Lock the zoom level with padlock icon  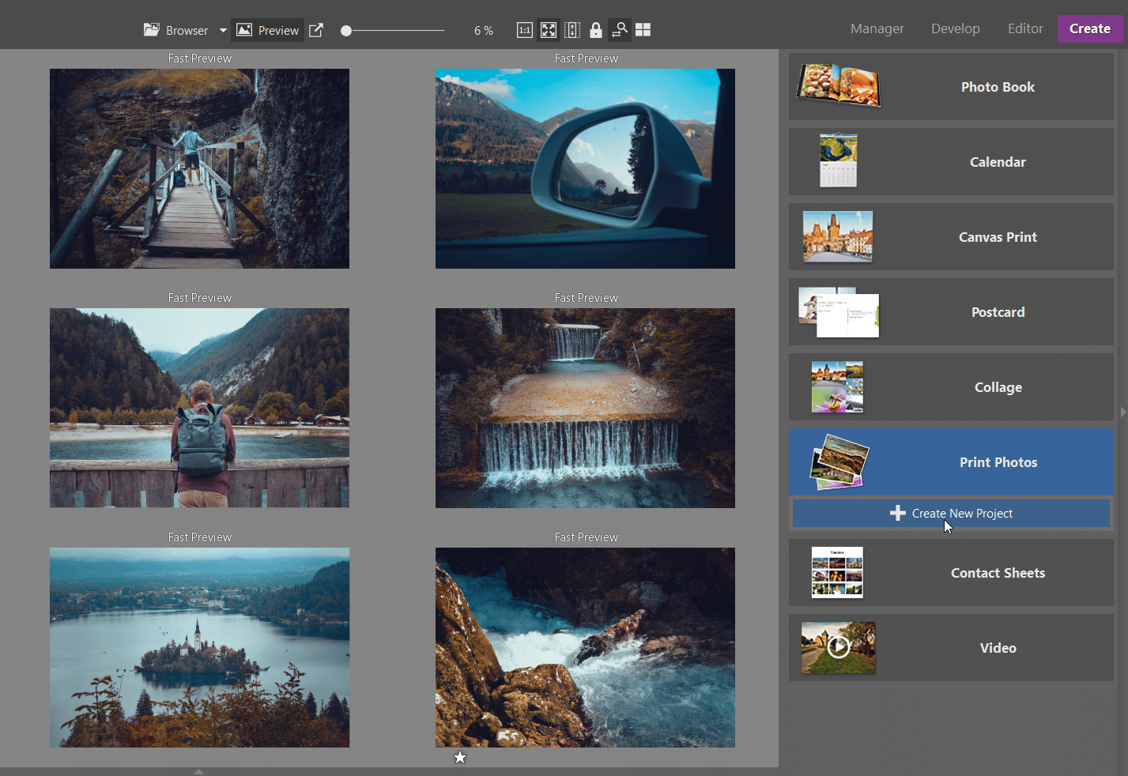[595, 29]
